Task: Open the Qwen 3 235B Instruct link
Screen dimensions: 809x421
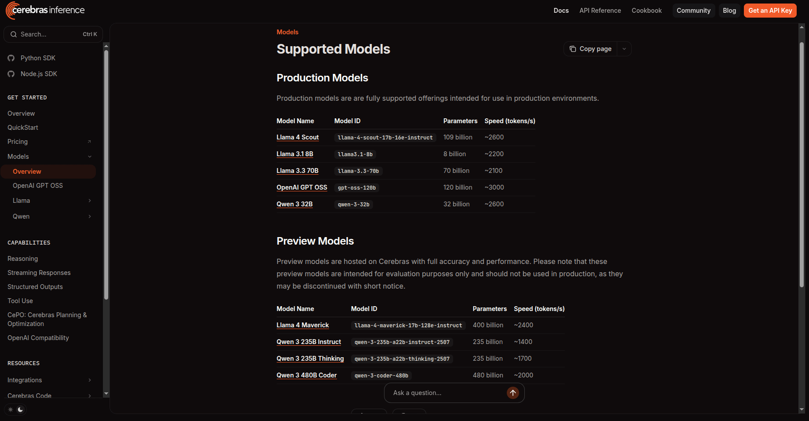Action: click(x=309, y=342)
